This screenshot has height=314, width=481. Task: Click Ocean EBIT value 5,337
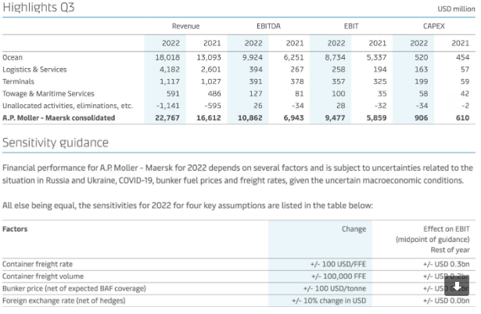coord(376,57)
